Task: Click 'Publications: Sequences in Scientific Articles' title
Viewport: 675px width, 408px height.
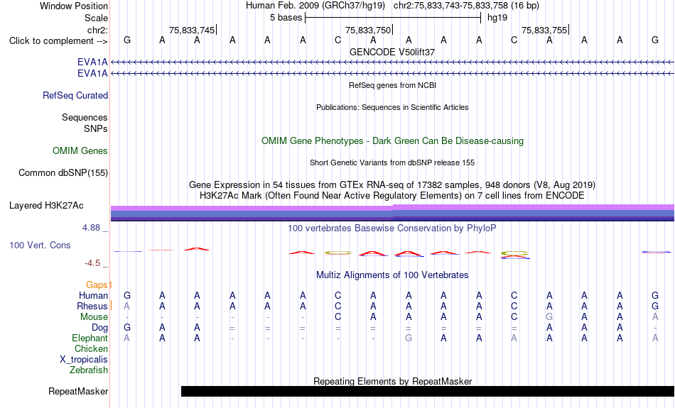Action: click(392, 107)
